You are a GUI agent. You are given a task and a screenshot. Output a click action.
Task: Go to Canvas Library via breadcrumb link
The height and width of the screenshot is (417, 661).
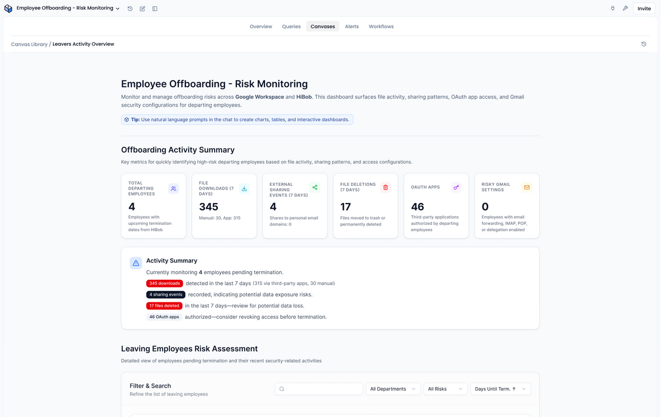(29, 44)
